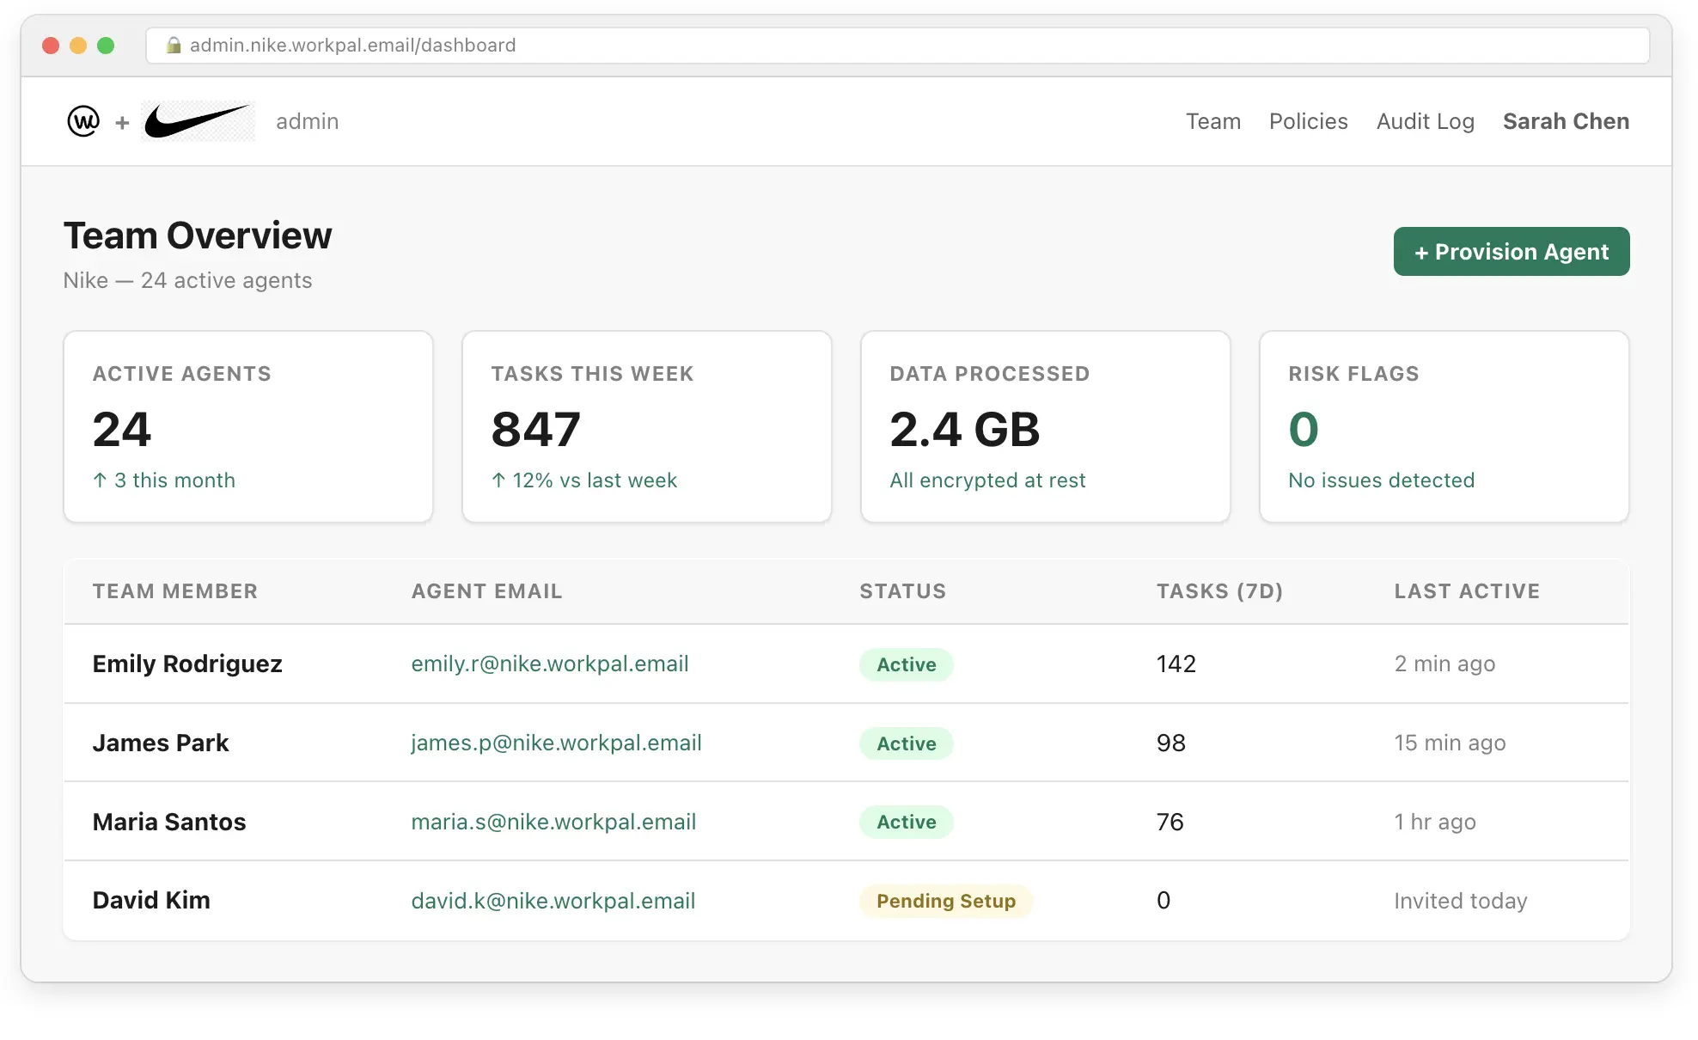Click the Provision Agent button
The height and width of the screenshot is (1040, 1698).
pyautogui.click(x=1512, y=251)
